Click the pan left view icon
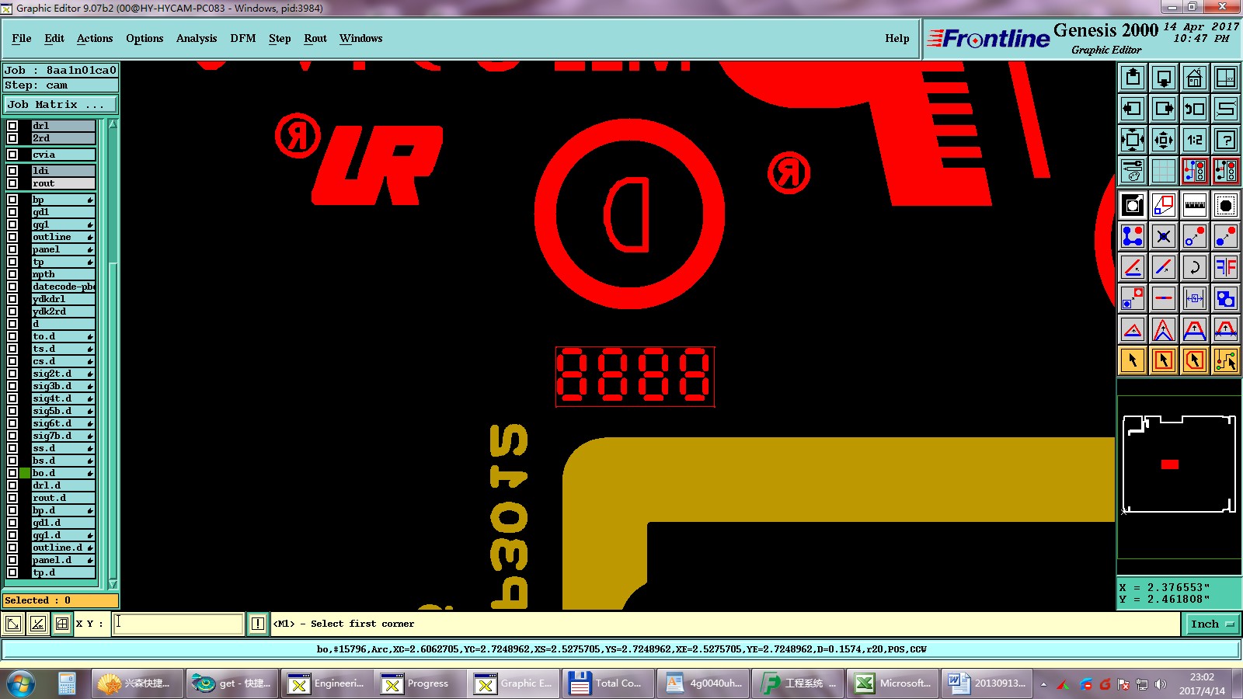The image size is (1243, 699). pos(1133,109)
